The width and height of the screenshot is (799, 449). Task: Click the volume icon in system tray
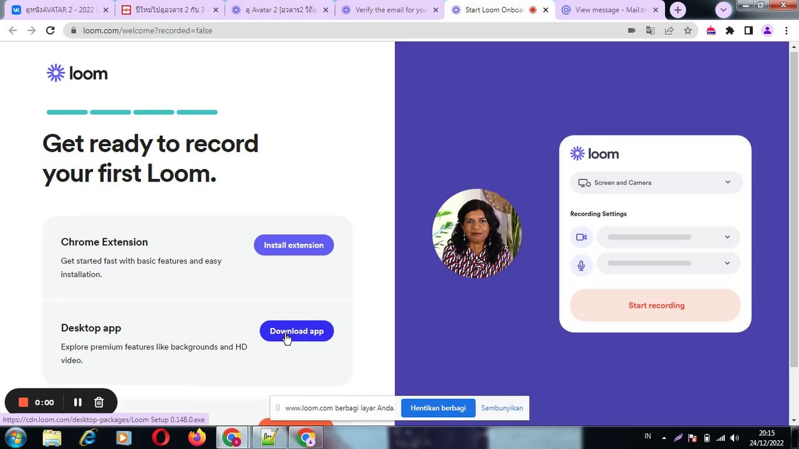tap(734, 438)
